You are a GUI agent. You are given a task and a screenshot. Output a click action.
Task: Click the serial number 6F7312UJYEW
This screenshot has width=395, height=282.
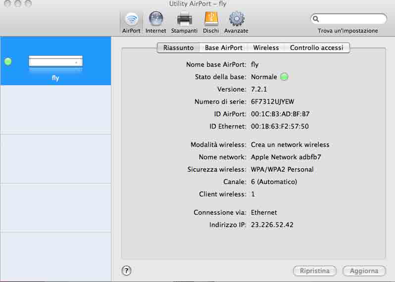pos(273,102)
